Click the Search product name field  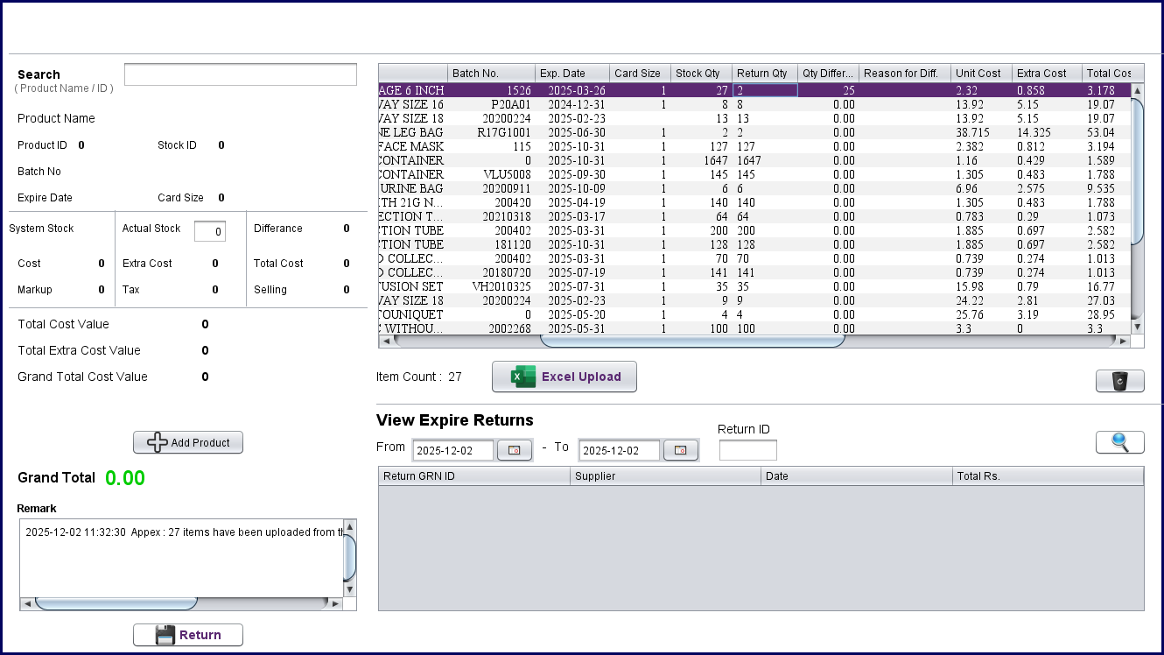click(x=241, y=74)
